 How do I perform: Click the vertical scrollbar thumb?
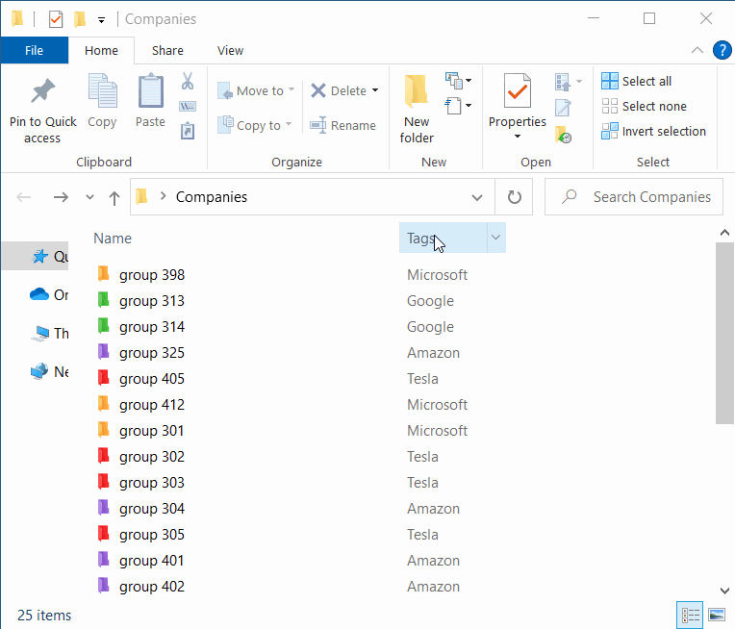coord(724,333)
